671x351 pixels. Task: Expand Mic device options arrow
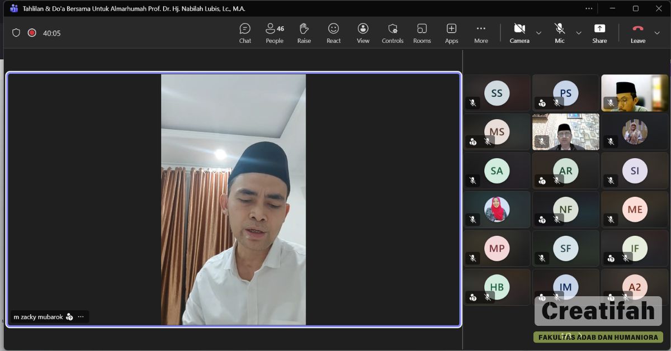coord(579,33)
